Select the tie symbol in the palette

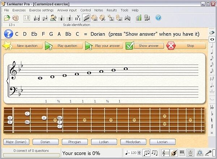[212, 99]
